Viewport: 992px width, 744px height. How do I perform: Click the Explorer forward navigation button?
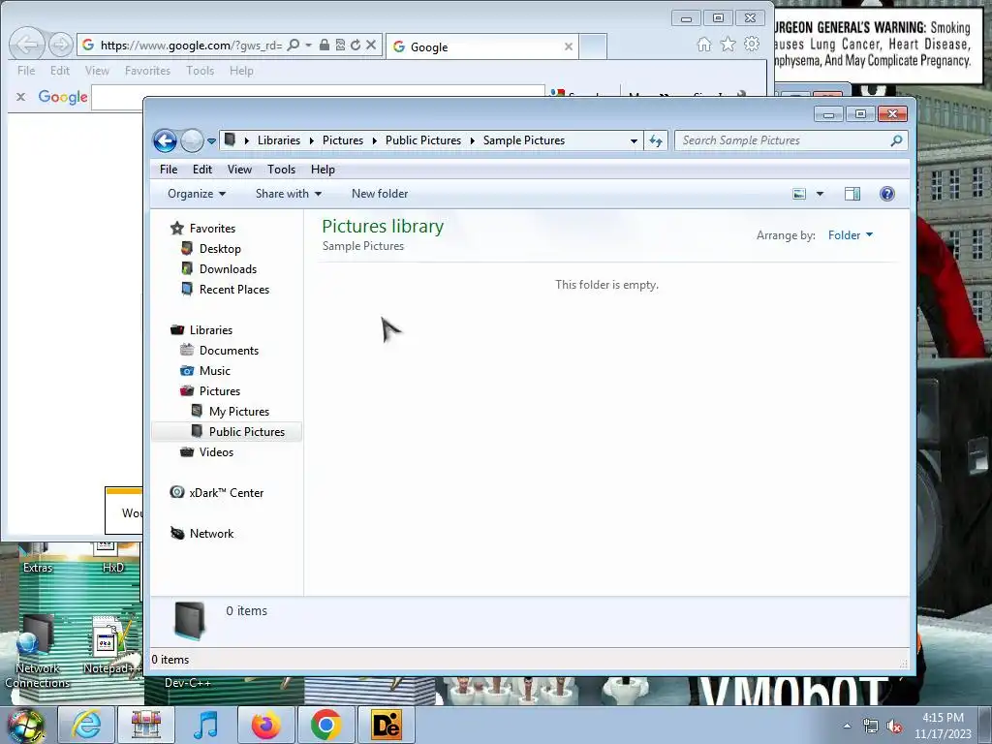pyautogui.click(x=192, y=140)
